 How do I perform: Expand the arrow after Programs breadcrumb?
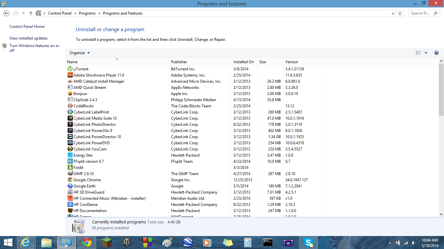coord(99,13)
